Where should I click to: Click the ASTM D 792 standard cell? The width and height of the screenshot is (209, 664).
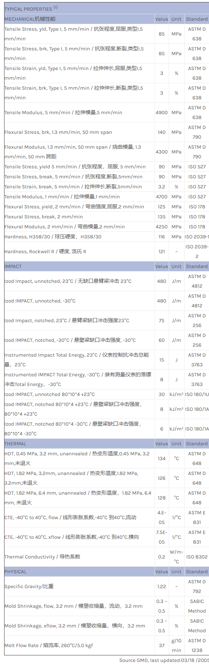point(197,586)
